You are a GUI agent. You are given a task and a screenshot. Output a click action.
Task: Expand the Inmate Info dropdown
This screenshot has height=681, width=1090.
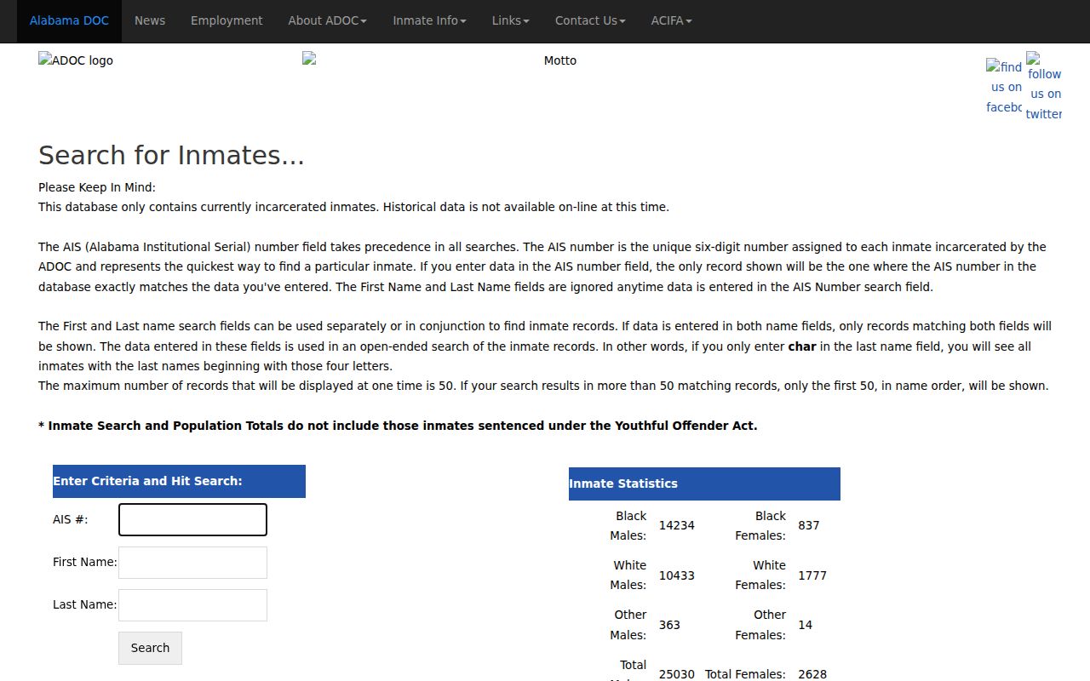coord(429,20)
